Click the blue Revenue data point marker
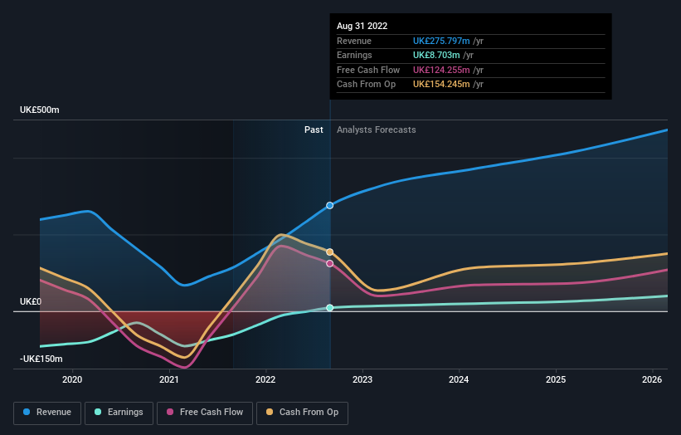The width and height of the screenshot is (681, 435). 329,206
